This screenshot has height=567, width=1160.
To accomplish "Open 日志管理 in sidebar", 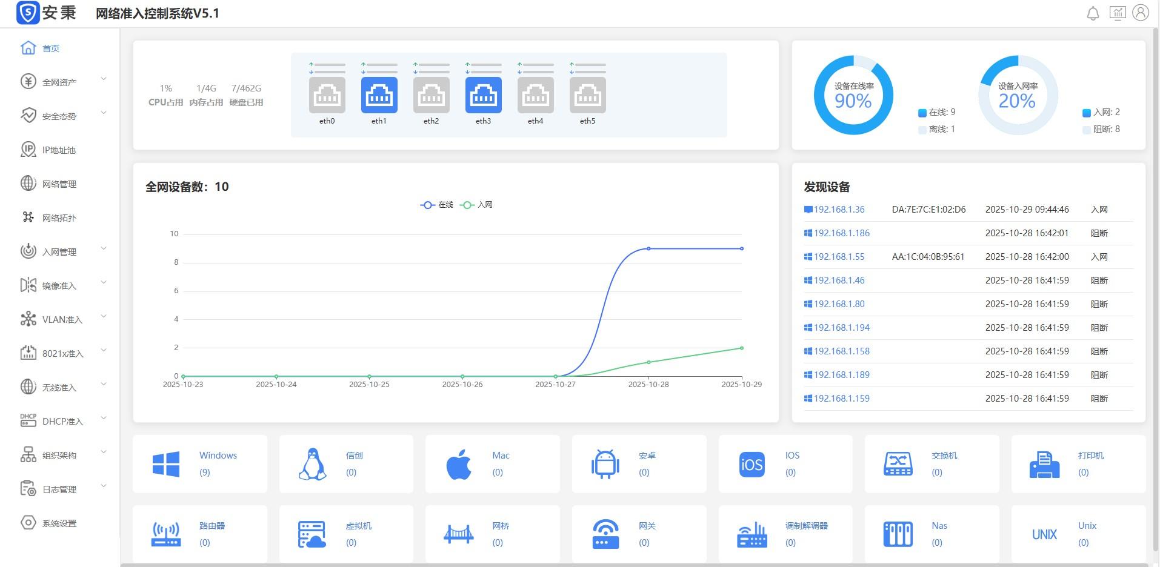I will point(59,489).
